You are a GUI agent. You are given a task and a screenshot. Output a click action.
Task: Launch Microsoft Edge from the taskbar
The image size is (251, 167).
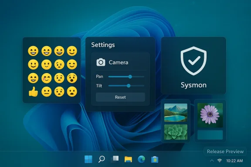141,159
